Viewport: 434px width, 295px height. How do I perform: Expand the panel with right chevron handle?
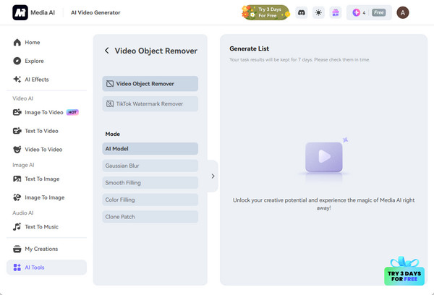point(213,176)
